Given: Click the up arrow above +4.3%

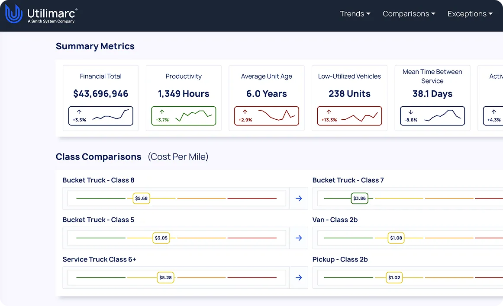Looking at the screenshot, I should pos(494,112).
